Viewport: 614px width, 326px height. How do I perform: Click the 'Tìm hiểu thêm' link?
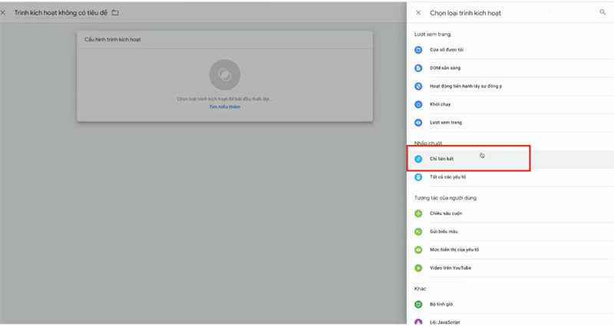pyautogui.click(x=225, y=107)
